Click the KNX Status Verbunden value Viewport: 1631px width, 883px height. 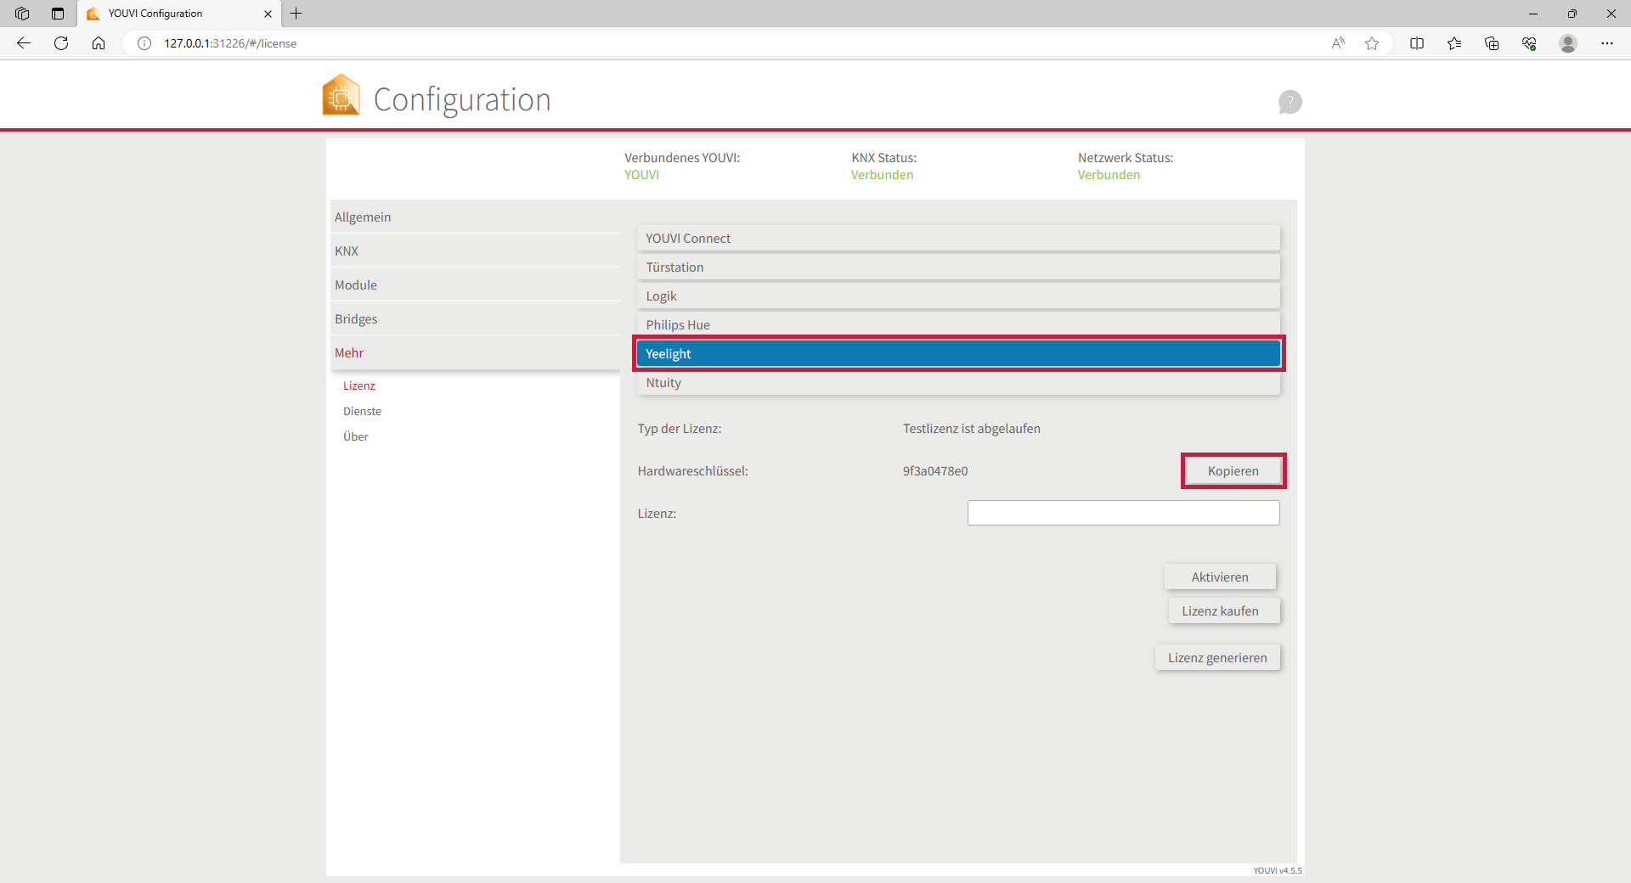882,175
